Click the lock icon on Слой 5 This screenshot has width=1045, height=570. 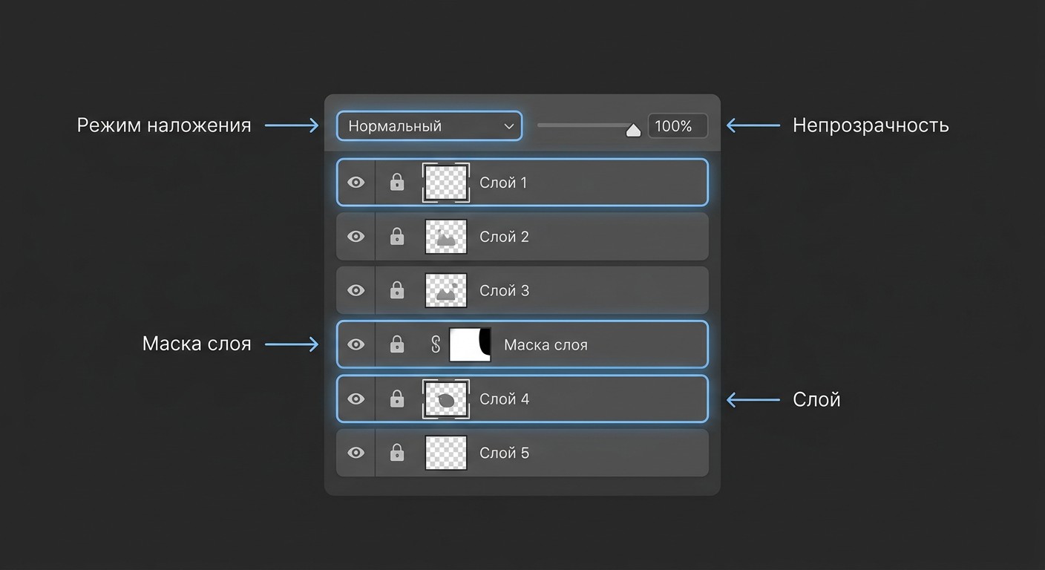point(397,453)
